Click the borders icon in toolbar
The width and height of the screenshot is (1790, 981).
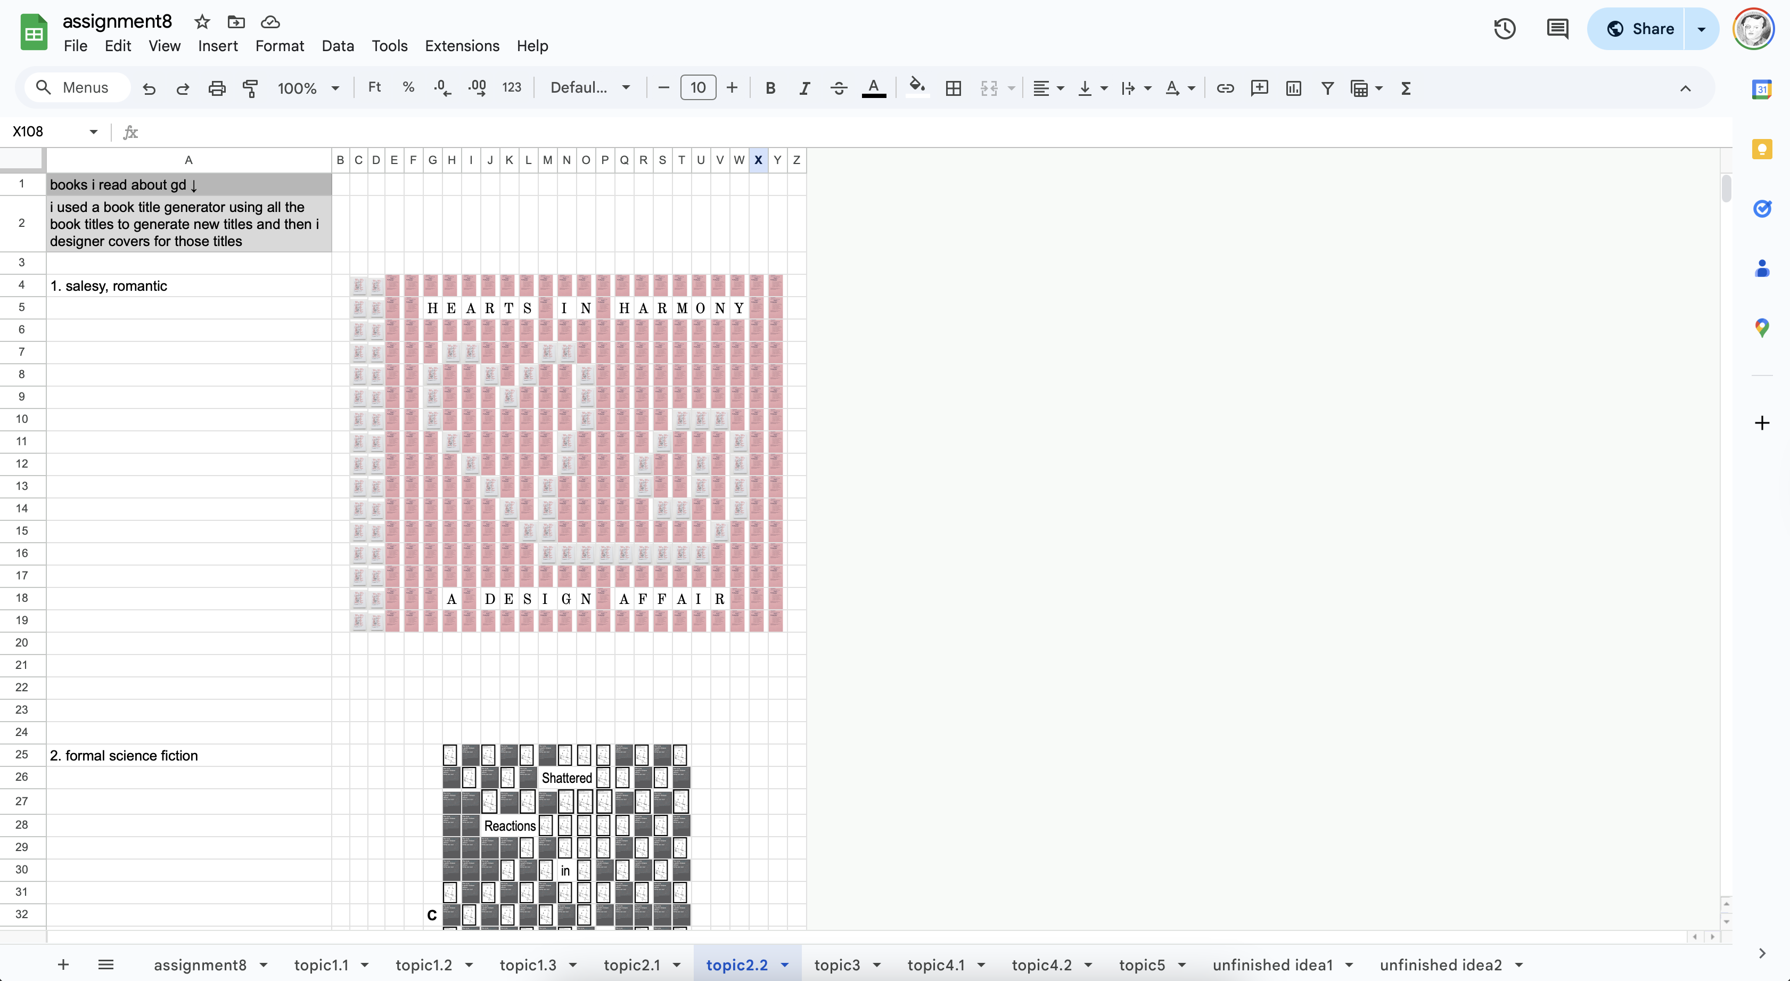954,88
